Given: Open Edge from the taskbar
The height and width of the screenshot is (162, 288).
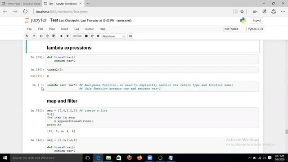Looking at the screenshot, I should [x=98, y=158].
